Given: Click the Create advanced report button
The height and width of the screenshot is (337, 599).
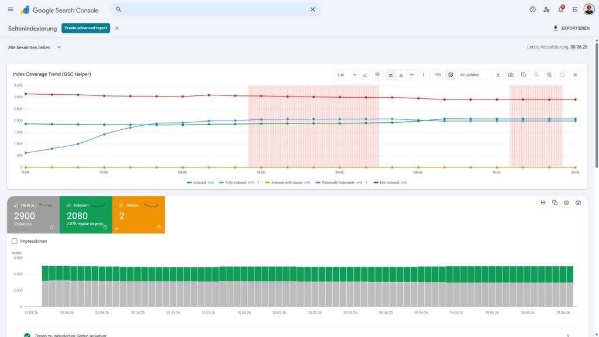Looking at the screenshot, I should (85, 28).
